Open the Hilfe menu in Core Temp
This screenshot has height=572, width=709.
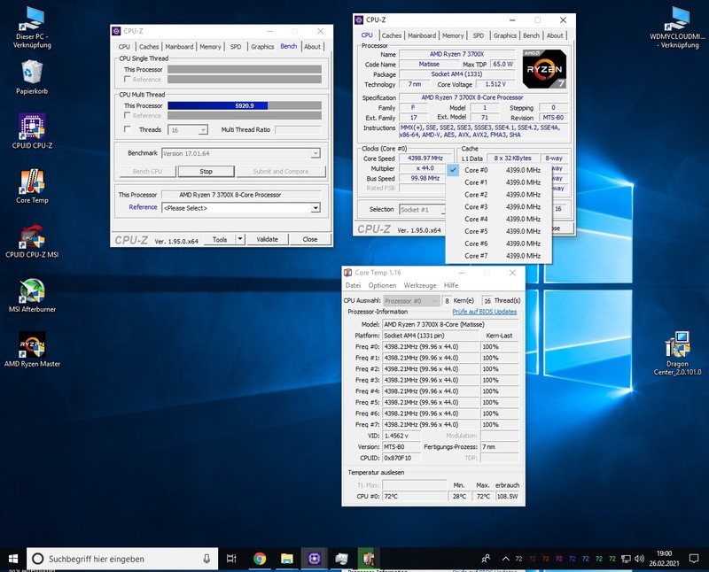pyautogui.click(x=451, y=285)
